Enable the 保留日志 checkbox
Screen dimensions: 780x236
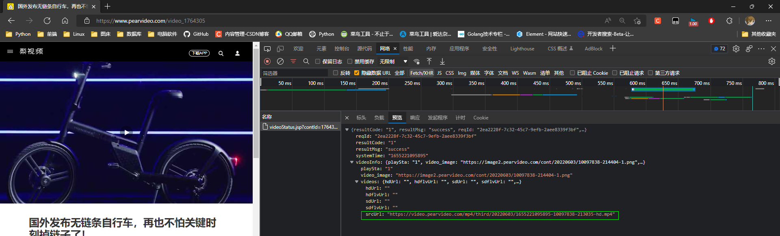pos(318,61)
